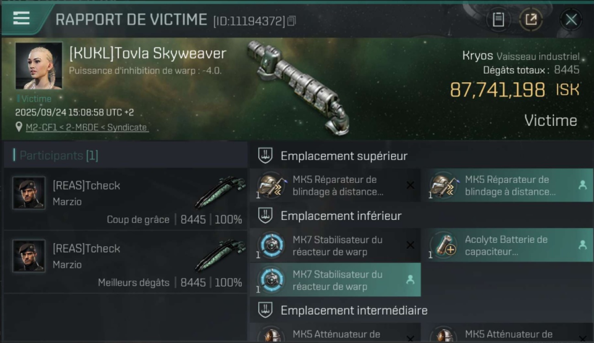Close the victim report window
Image resolution: width=594 pixels, height=343 pixels.
click(x=571, y=19)
